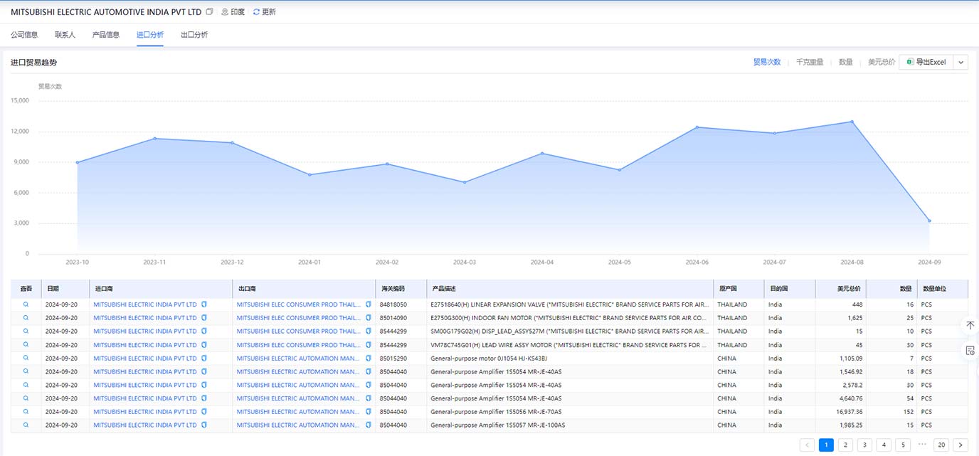This screenshot has width=979, height=456.
Task: Open the floating feedback note icon
Action: [970, 350]
